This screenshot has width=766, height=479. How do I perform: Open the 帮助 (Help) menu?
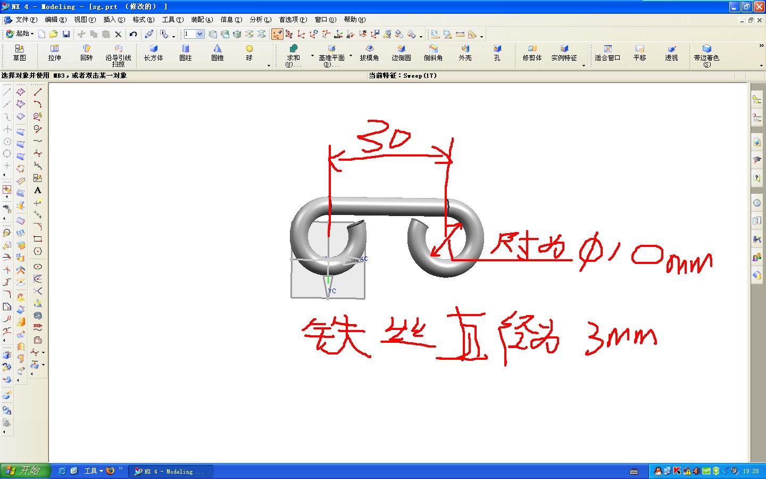coord(354,20)
